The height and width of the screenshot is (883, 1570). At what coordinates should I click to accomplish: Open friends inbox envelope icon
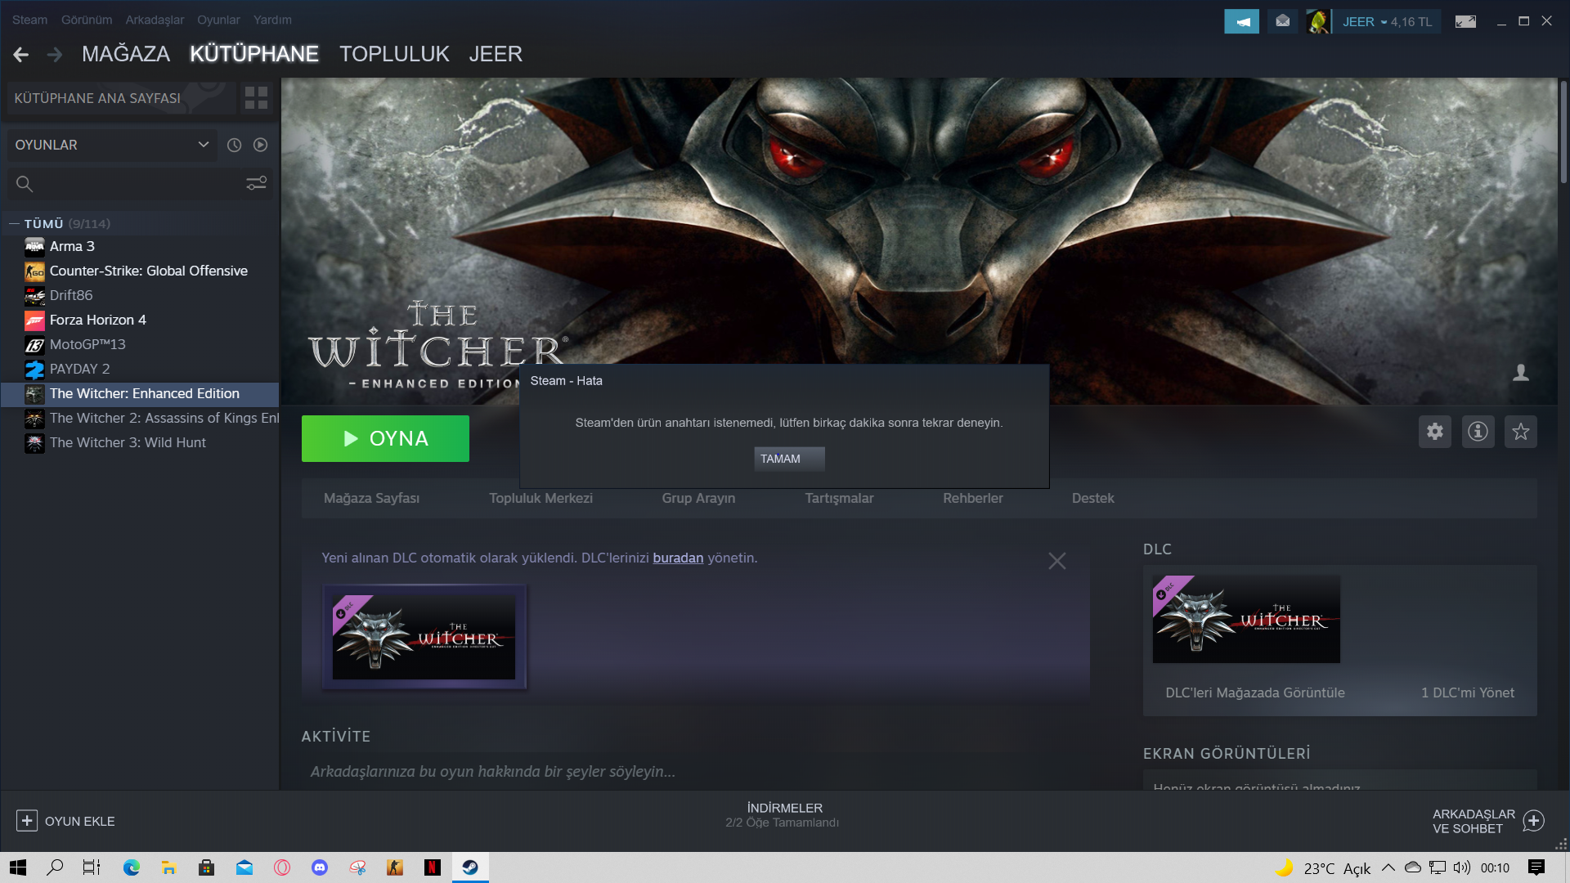(1282, 21)
